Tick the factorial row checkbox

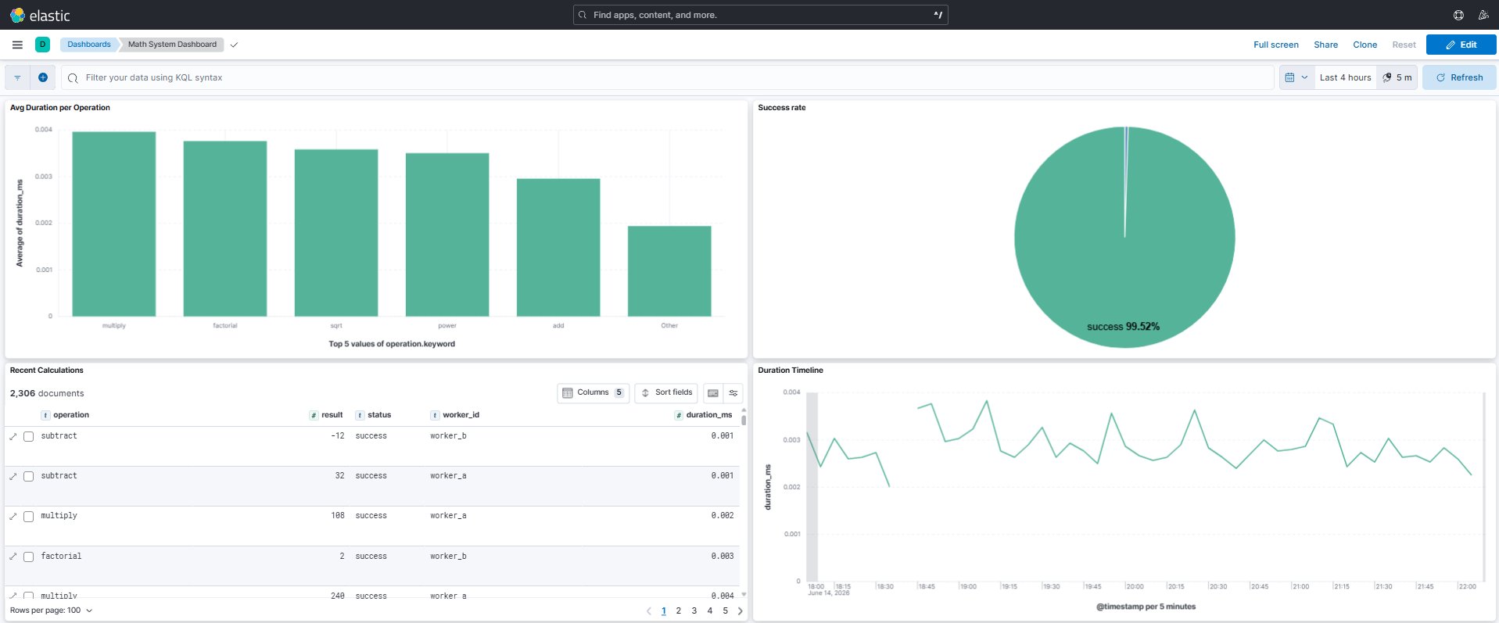pyautogui.click(x=29, y=557)
